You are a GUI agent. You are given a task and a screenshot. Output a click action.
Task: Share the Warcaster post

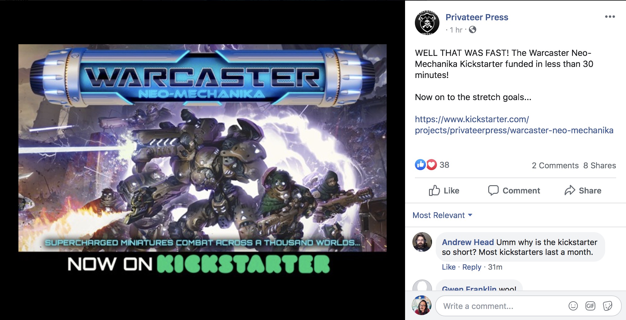(583, 191)
